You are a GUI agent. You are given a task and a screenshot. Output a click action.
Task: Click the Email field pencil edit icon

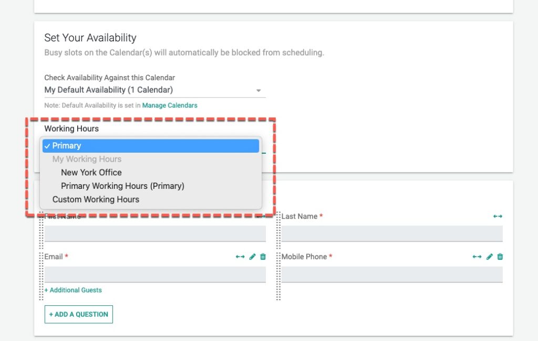[x=252, y=257]
